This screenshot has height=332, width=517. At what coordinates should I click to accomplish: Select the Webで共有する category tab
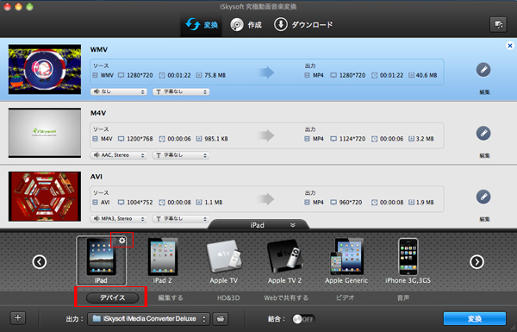click(x=286, y=298)
